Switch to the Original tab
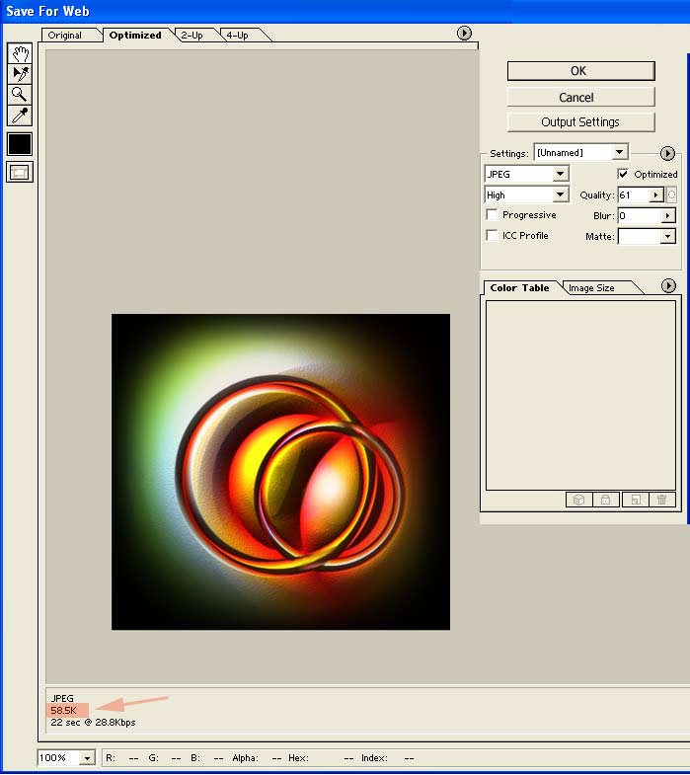 pos(65,36)
